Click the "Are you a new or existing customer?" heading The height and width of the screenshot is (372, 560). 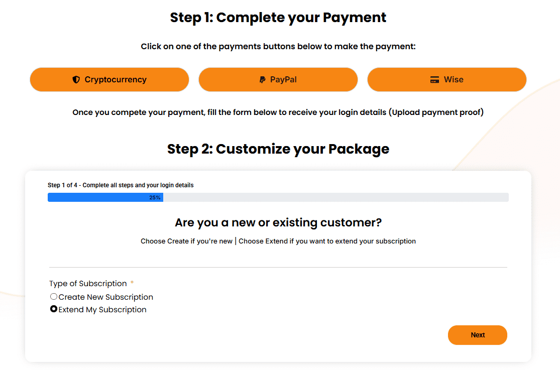coord(278,222)
